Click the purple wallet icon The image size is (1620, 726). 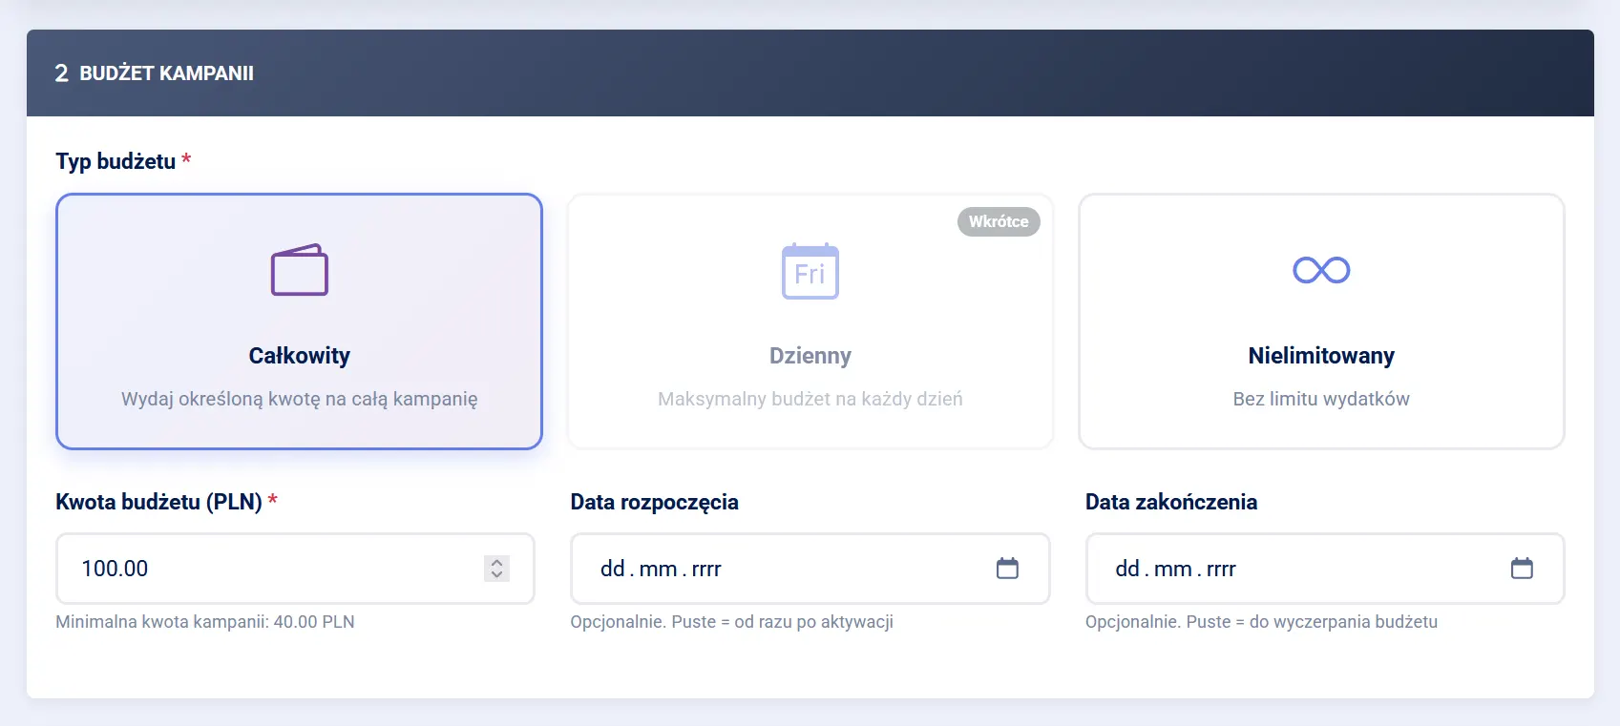pyautogui.click(x=299, y=270)
